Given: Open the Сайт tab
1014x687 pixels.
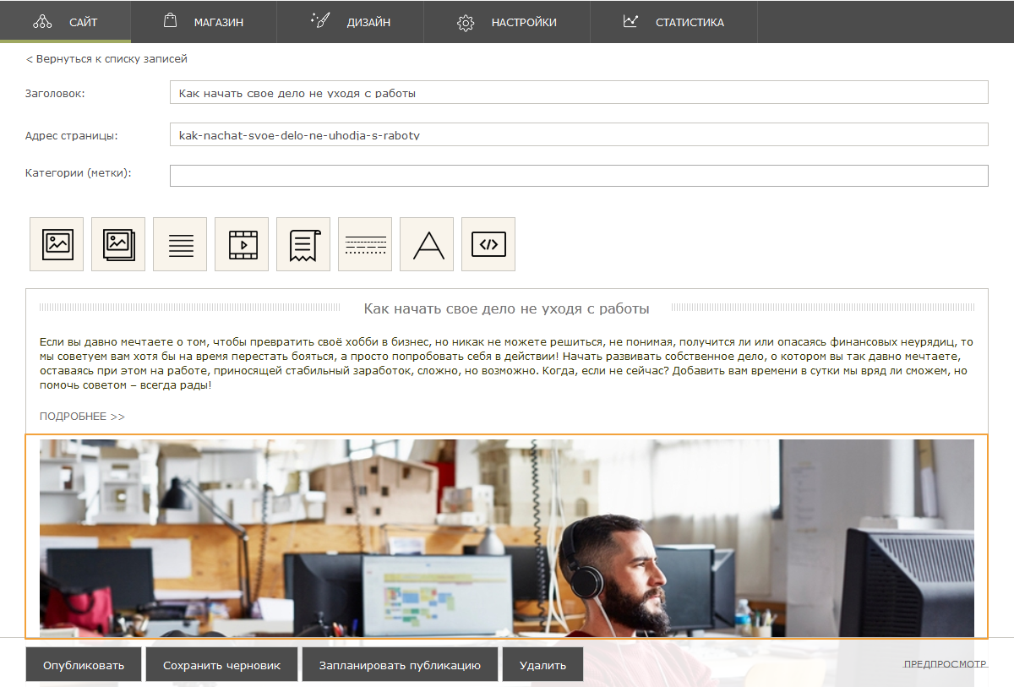Looking at the screenshot, I should pos(65,22).
